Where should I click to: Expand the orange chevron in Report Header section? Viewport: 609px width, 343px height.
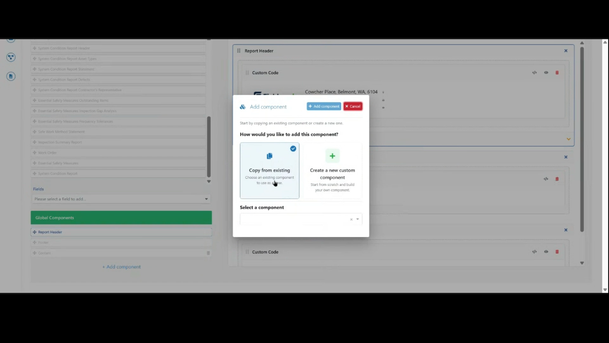568,139
